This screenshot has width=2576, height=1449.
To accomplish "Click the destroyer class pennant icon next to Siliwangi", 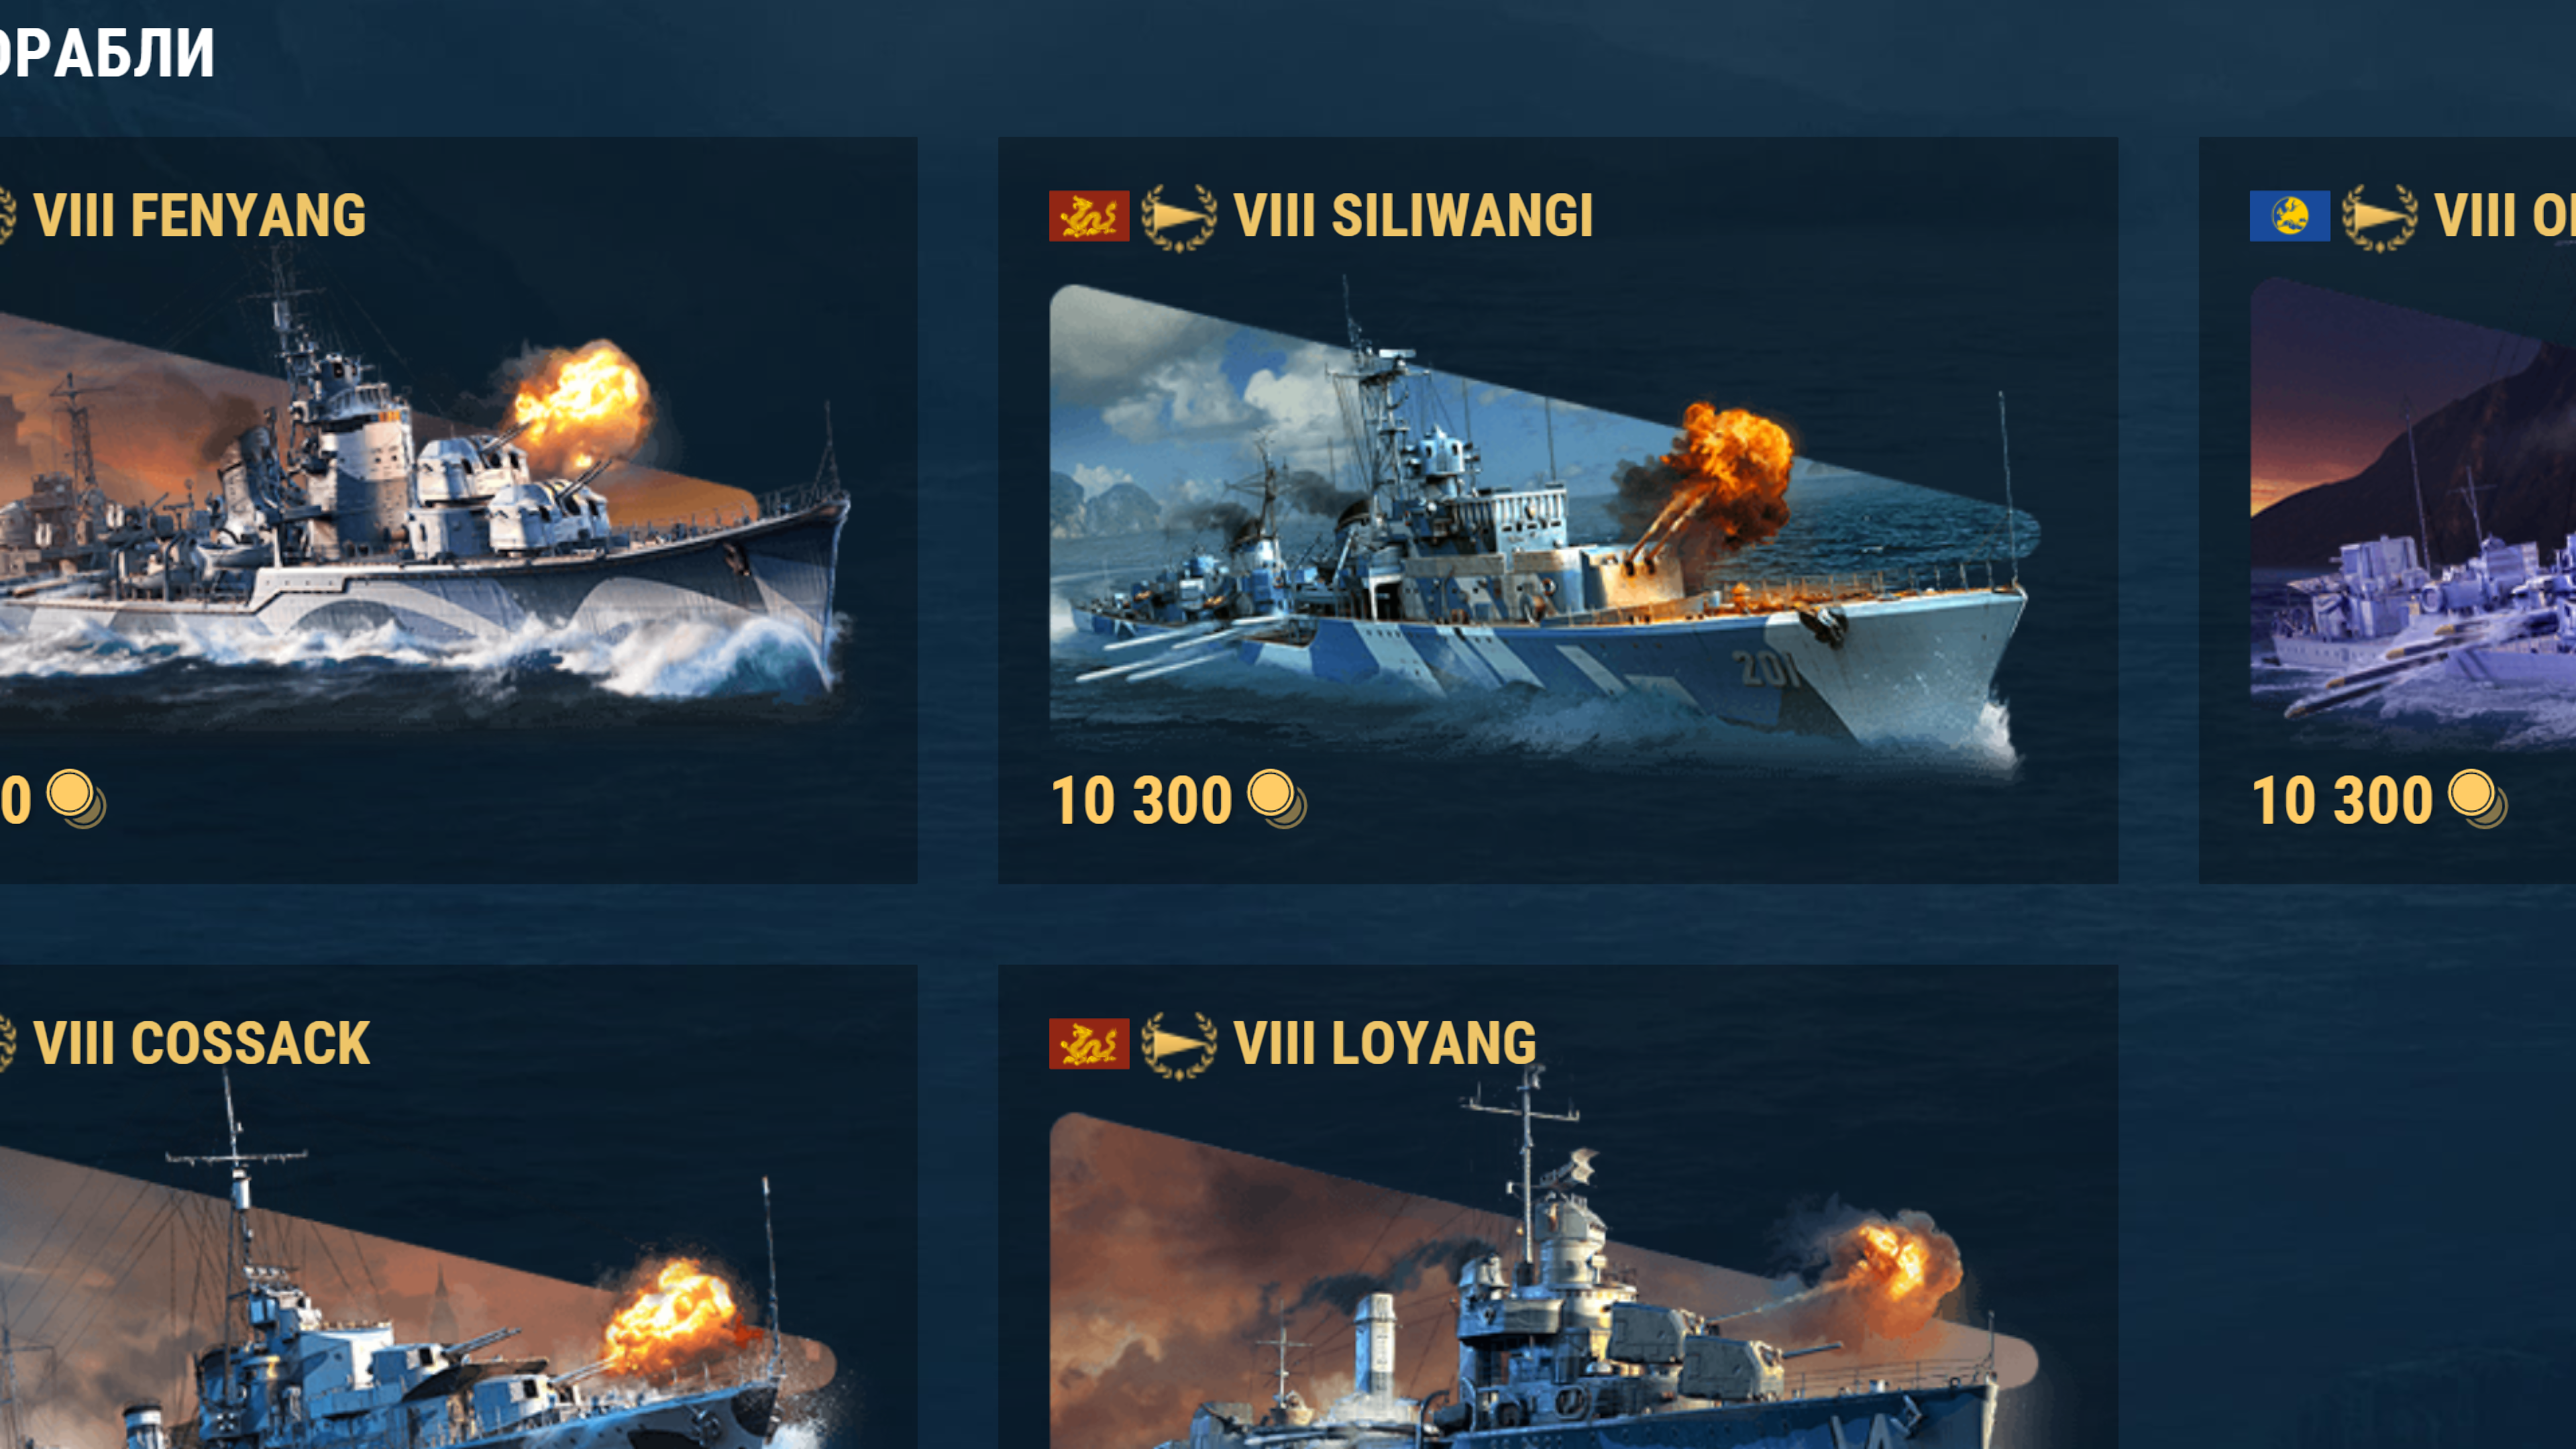I will click(1179, 217).
